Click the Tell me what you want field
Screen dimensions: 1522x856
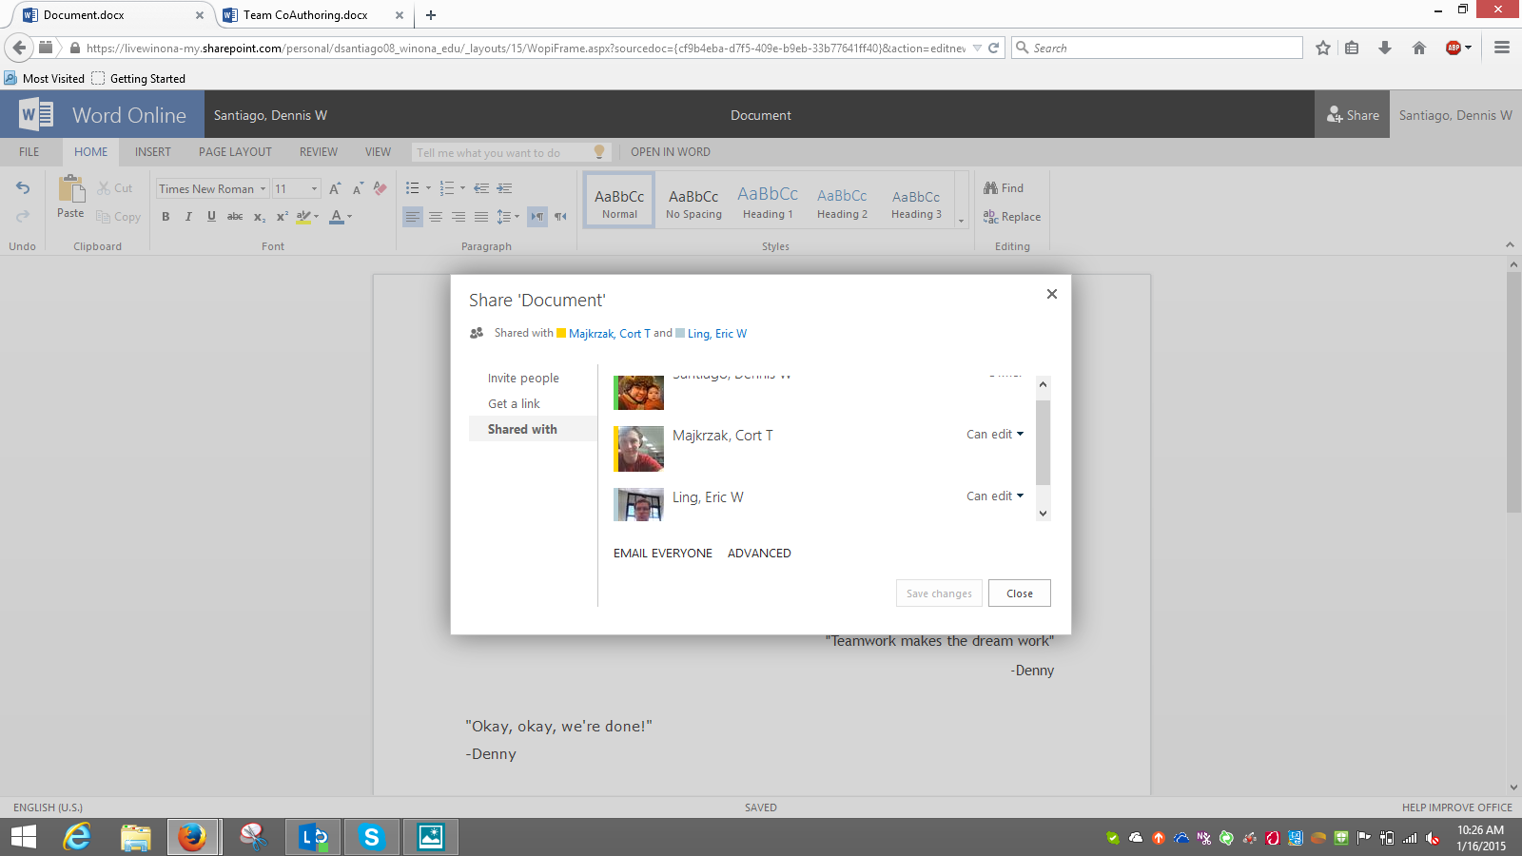point(499,152)
